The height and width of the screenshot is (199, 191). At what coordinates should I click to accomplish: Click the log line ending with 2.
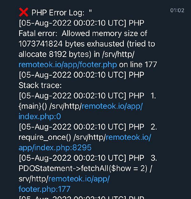tap(88, 127)
